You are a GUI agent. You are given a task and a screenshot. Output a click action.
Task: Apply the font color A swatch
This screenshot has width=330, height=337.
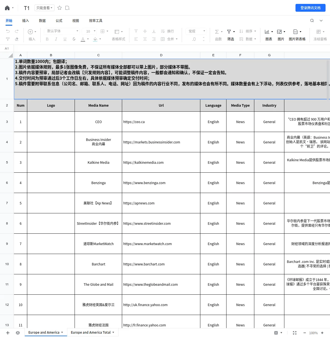coord(83,39)
